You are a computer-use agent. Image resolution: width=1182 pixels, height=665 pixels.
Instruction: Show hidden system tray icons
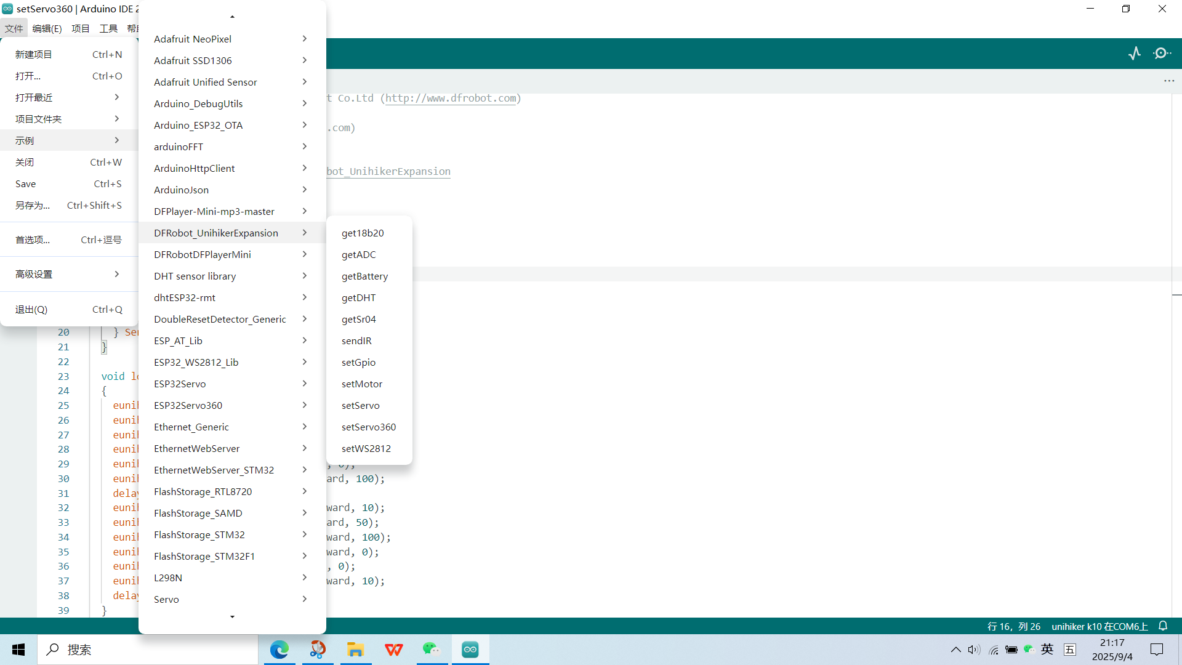(x=955, y=650)
